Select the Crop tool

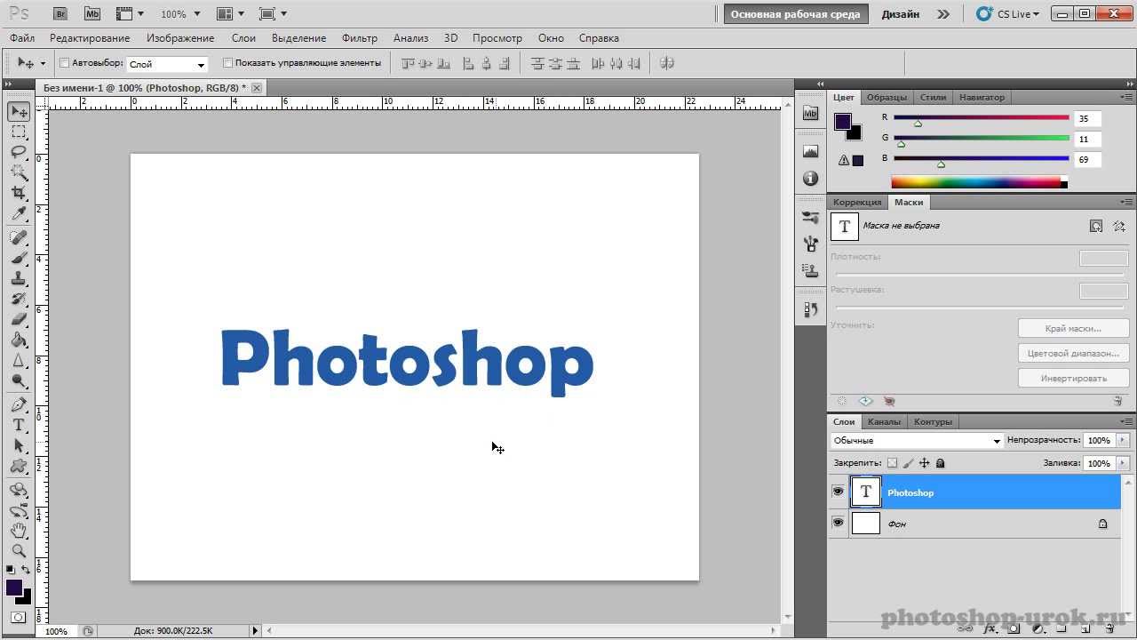tap(19, 193)
